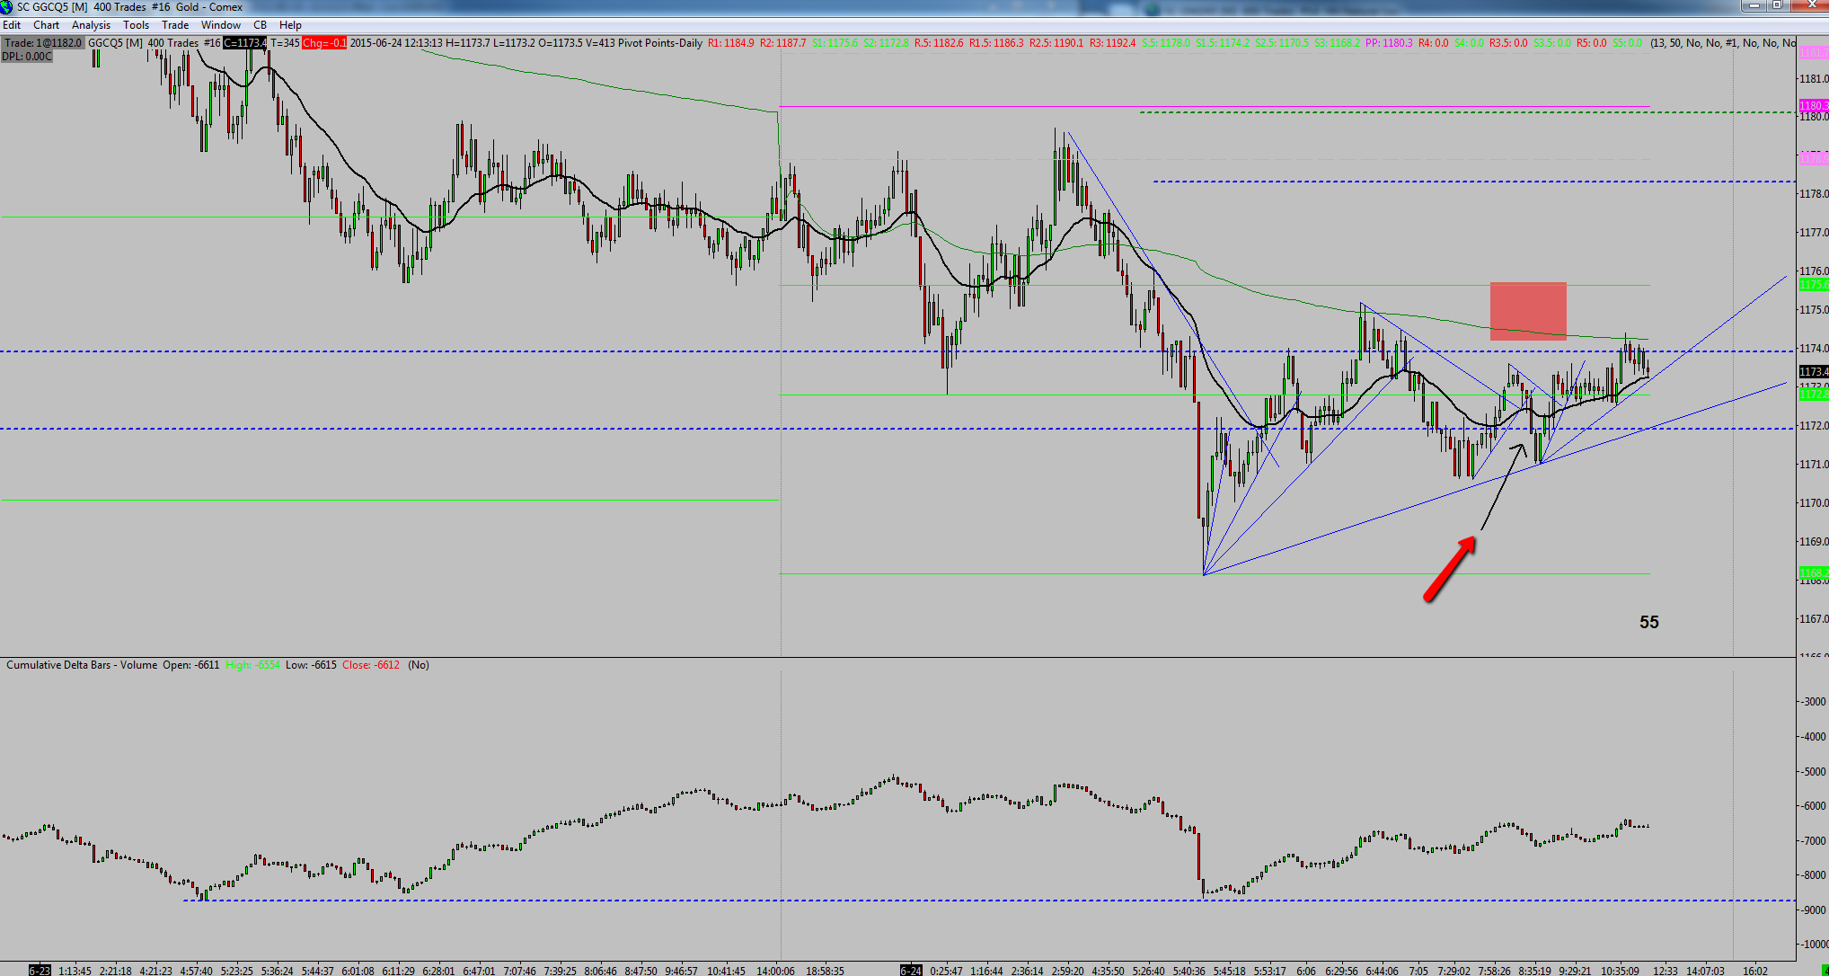The height and width of the screenshot is (976, 1829).
Task: Click the 14:00:06 time axis label
Action: (775, 971)
